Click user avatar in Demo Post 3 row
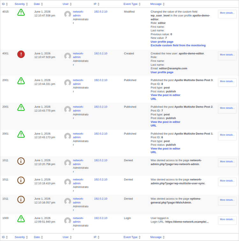The height and width of the screenshot is (241, 239). coord(68,83)
